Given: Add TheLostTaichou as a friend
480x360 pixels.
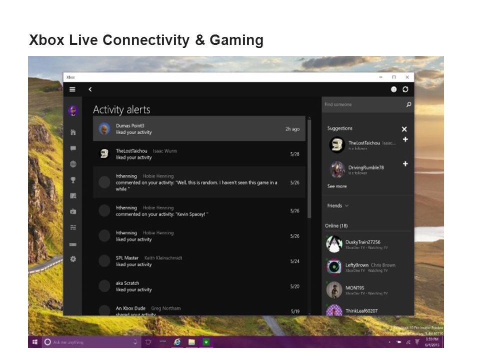Looking at the screenshot, I should (x=405, y=139).
